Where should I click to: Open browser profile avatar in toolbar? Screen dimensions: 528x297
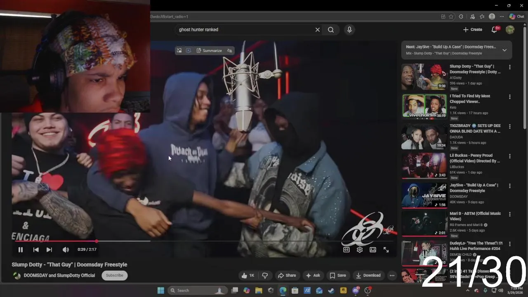click(492, 16)
